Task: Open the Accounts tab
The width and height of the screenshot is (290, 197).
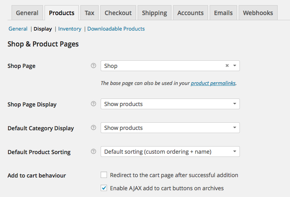Action: click(190, 13)
